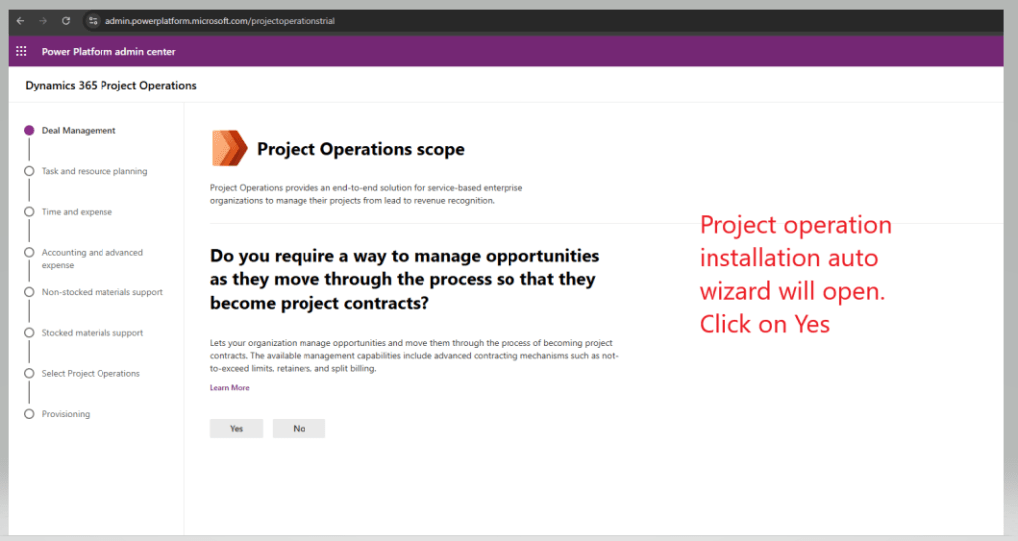Reload the page with refresh icon

(x=66, y=20)
